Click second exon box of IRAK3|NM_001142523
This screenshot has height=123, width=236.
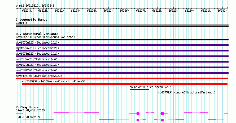[x=162, y=113]
